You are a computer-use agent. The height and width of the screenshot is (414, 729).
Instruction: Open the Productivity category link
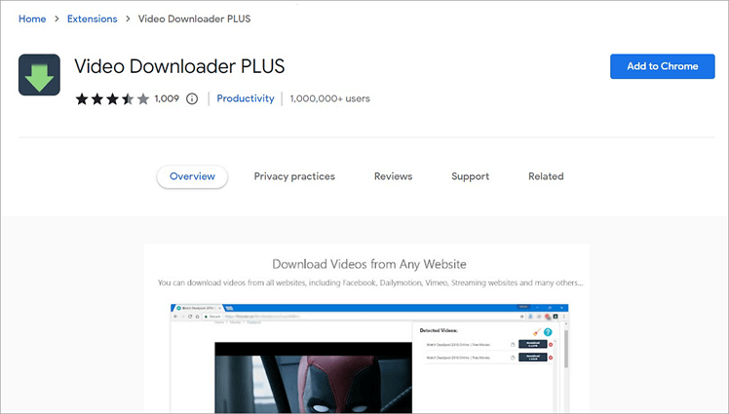246,98
